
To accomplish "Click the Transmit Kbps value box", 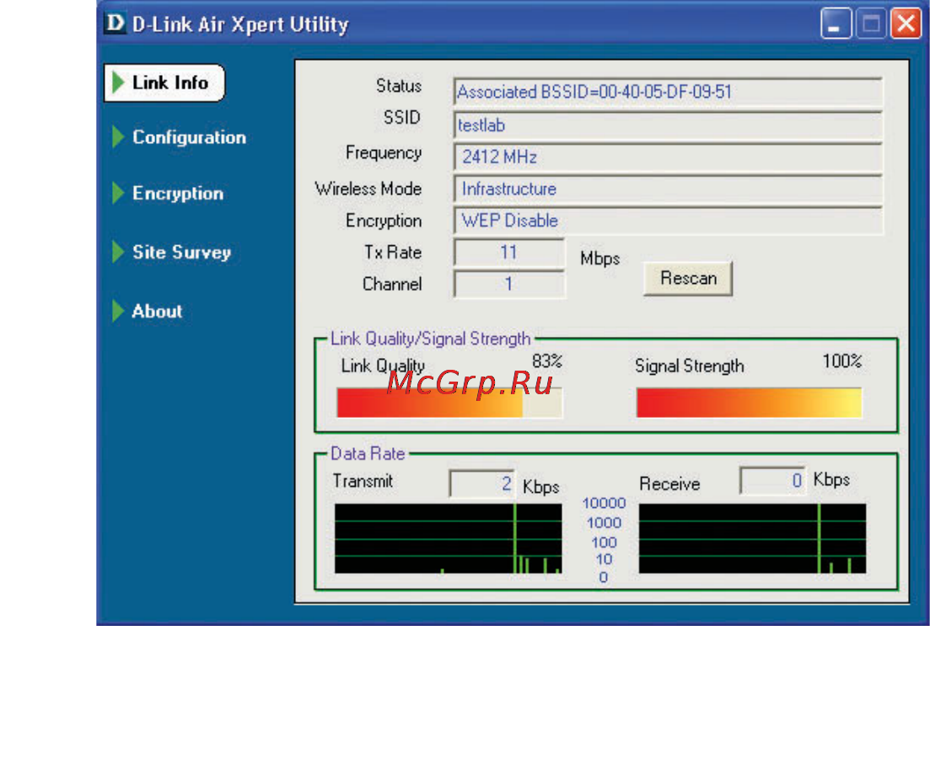I will coord(481,484).
